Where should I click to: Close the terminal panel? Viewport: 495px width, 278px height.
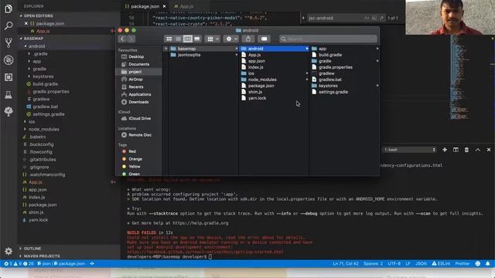[489, 150]
